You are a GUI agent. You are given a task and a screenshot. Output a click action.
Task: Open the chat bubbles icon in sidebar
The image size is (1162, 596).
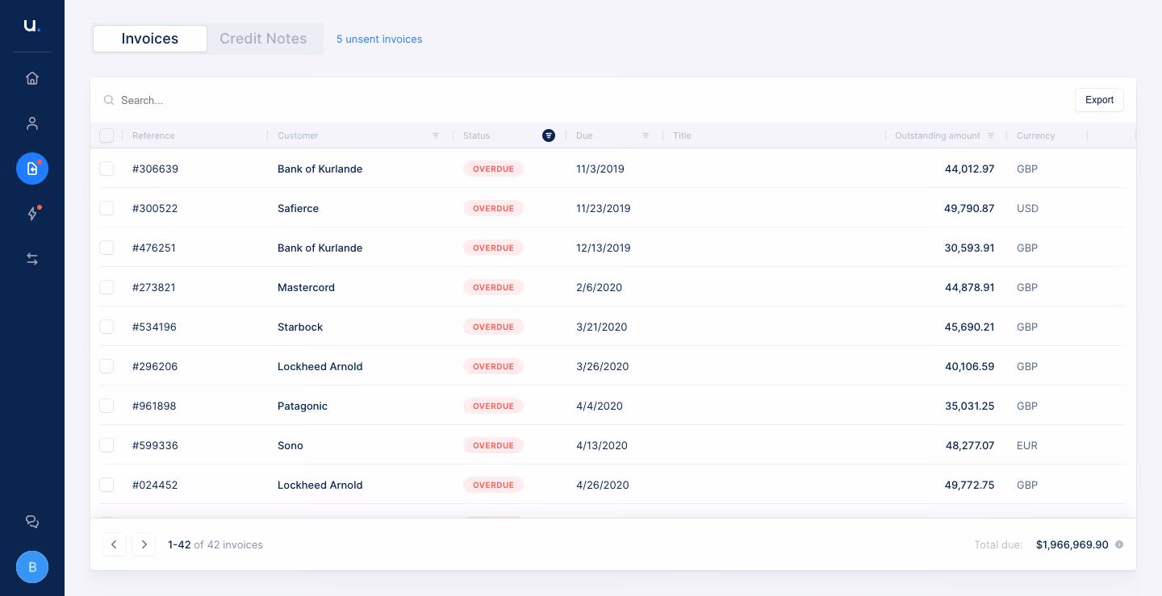(x=32, y=522)
